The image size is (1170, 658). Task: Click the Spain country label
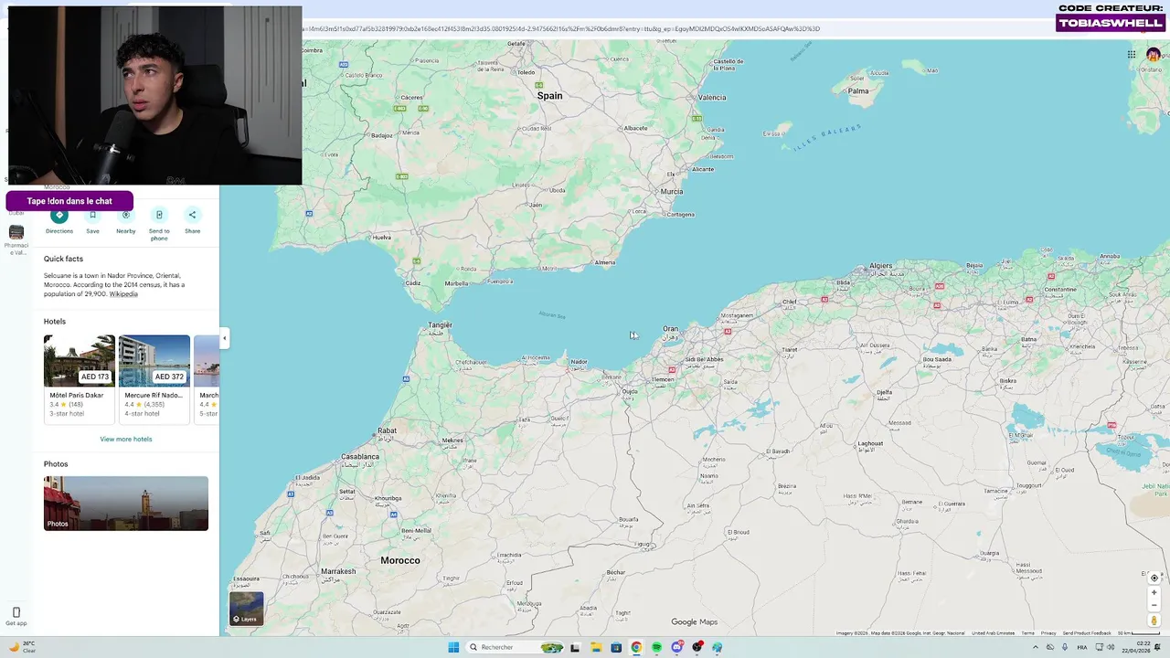pyautogui.click(x=549, y=95)
